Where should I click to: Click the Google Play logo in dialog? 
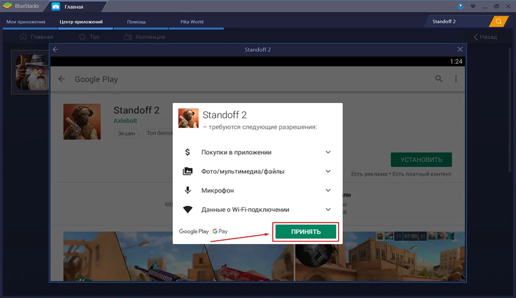[x=194, y=231]
